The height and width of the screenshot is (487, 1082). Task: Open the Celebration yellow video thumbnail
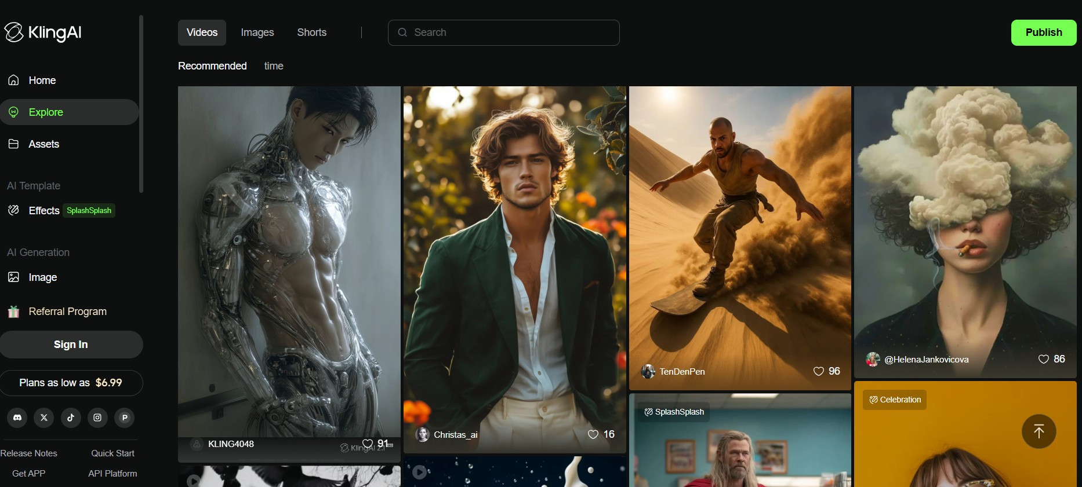tap(965, 434)
